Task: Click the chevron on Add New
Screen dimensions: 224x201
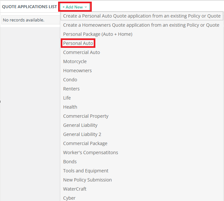Action: pyautogui.click(x=86, y=7)
